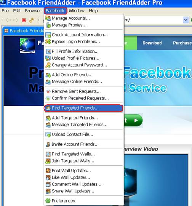
Task: Click the Preferences gear icon
Action: (x=48, y=201)
